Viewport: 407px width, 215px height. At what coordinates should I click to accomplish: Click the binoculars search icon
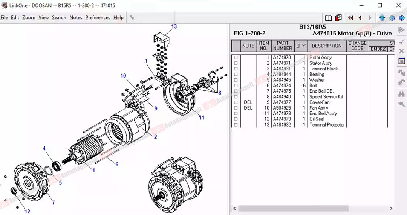coord(402,94)
